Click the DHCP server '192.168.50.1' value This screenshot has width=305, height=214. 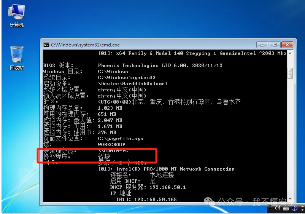[x=167, y=187]
